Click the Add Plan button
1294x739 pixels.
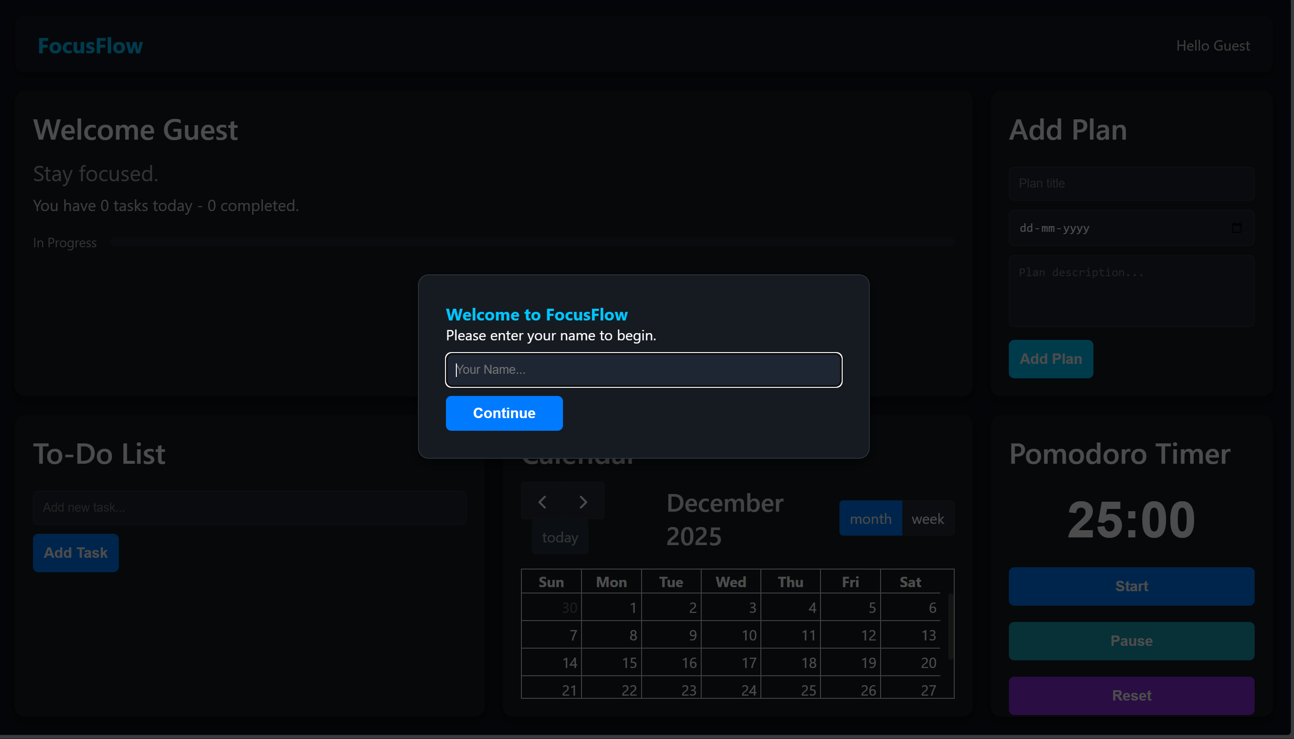coord(1050,359)
